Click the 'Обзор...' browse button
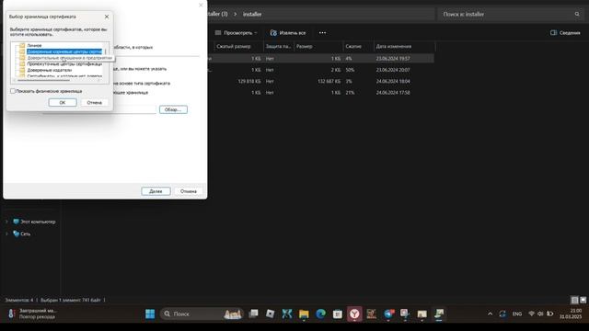589x331 pixels. point(173,109)
